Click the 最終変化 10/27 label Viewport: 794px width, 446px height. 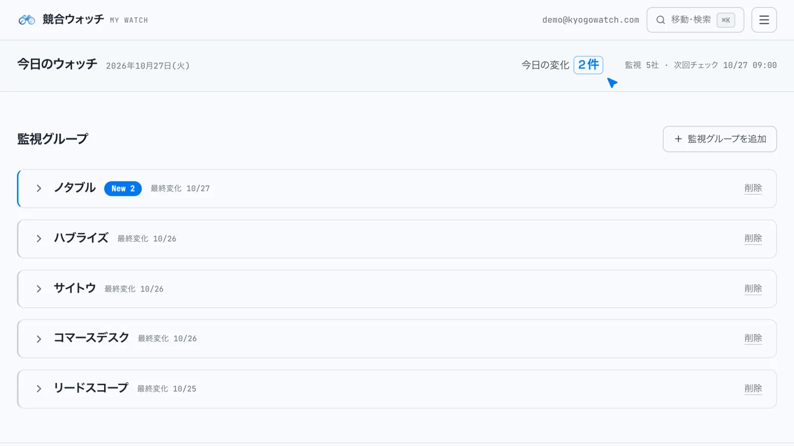180,189
